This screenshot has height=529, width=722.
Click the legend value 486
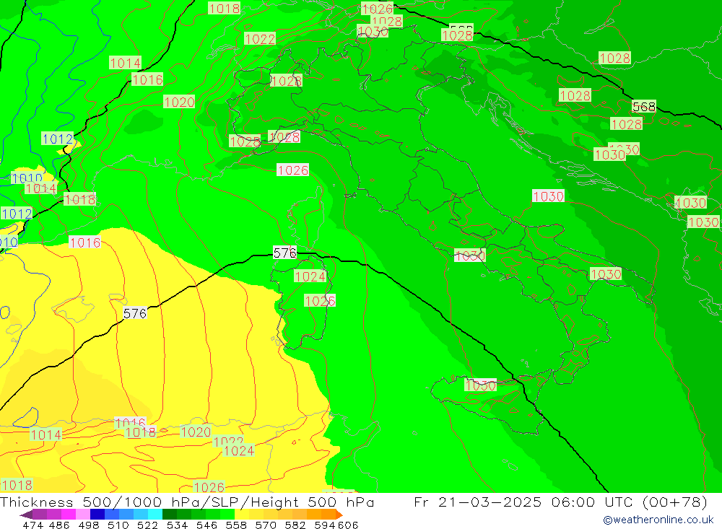pos(59,525)
